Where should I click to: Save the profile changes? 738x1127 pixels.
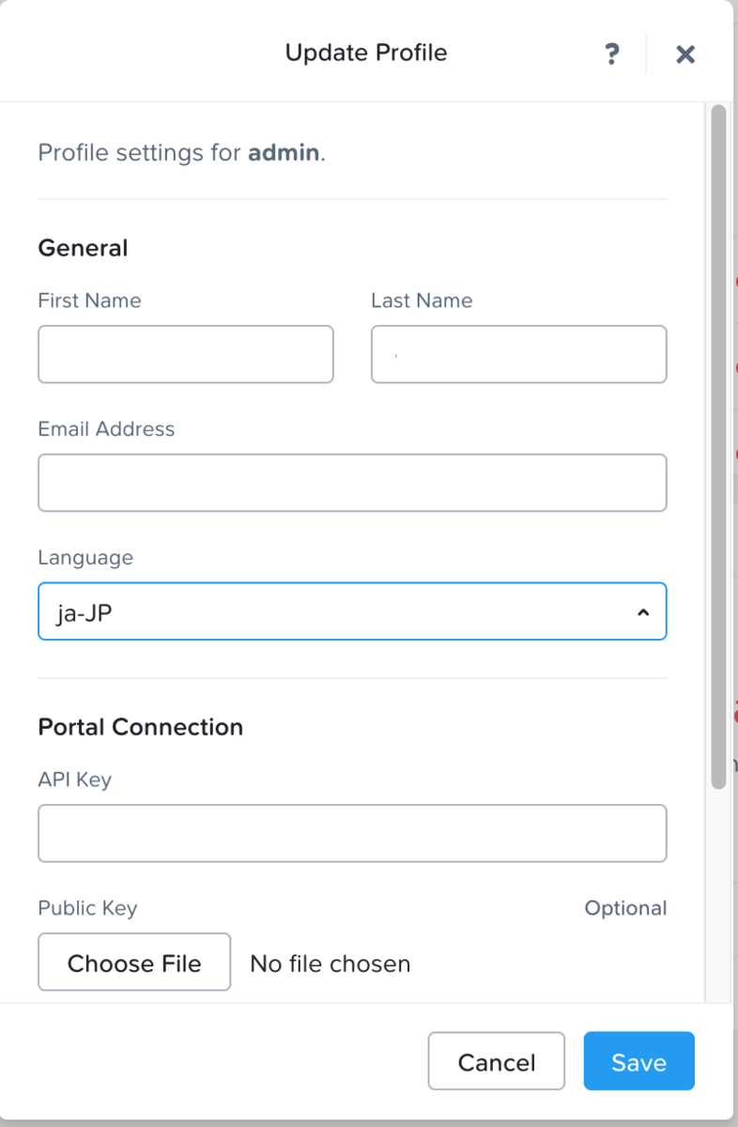coord(638,1061)
